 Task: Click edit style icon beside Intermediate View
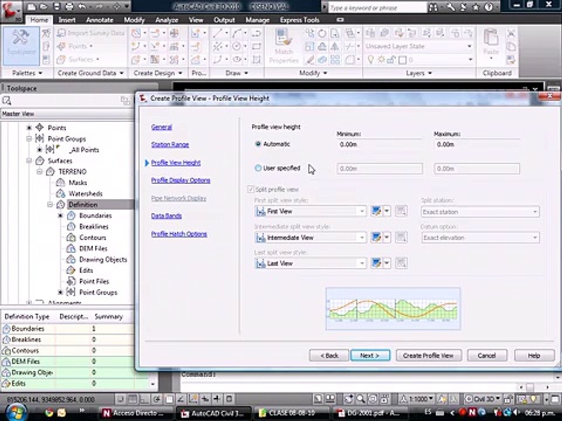coord(376,237)
